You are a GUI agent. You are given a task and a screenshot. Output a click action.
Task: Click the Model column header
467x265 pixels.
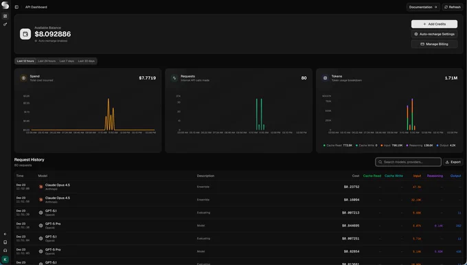(x=43, y=176)
